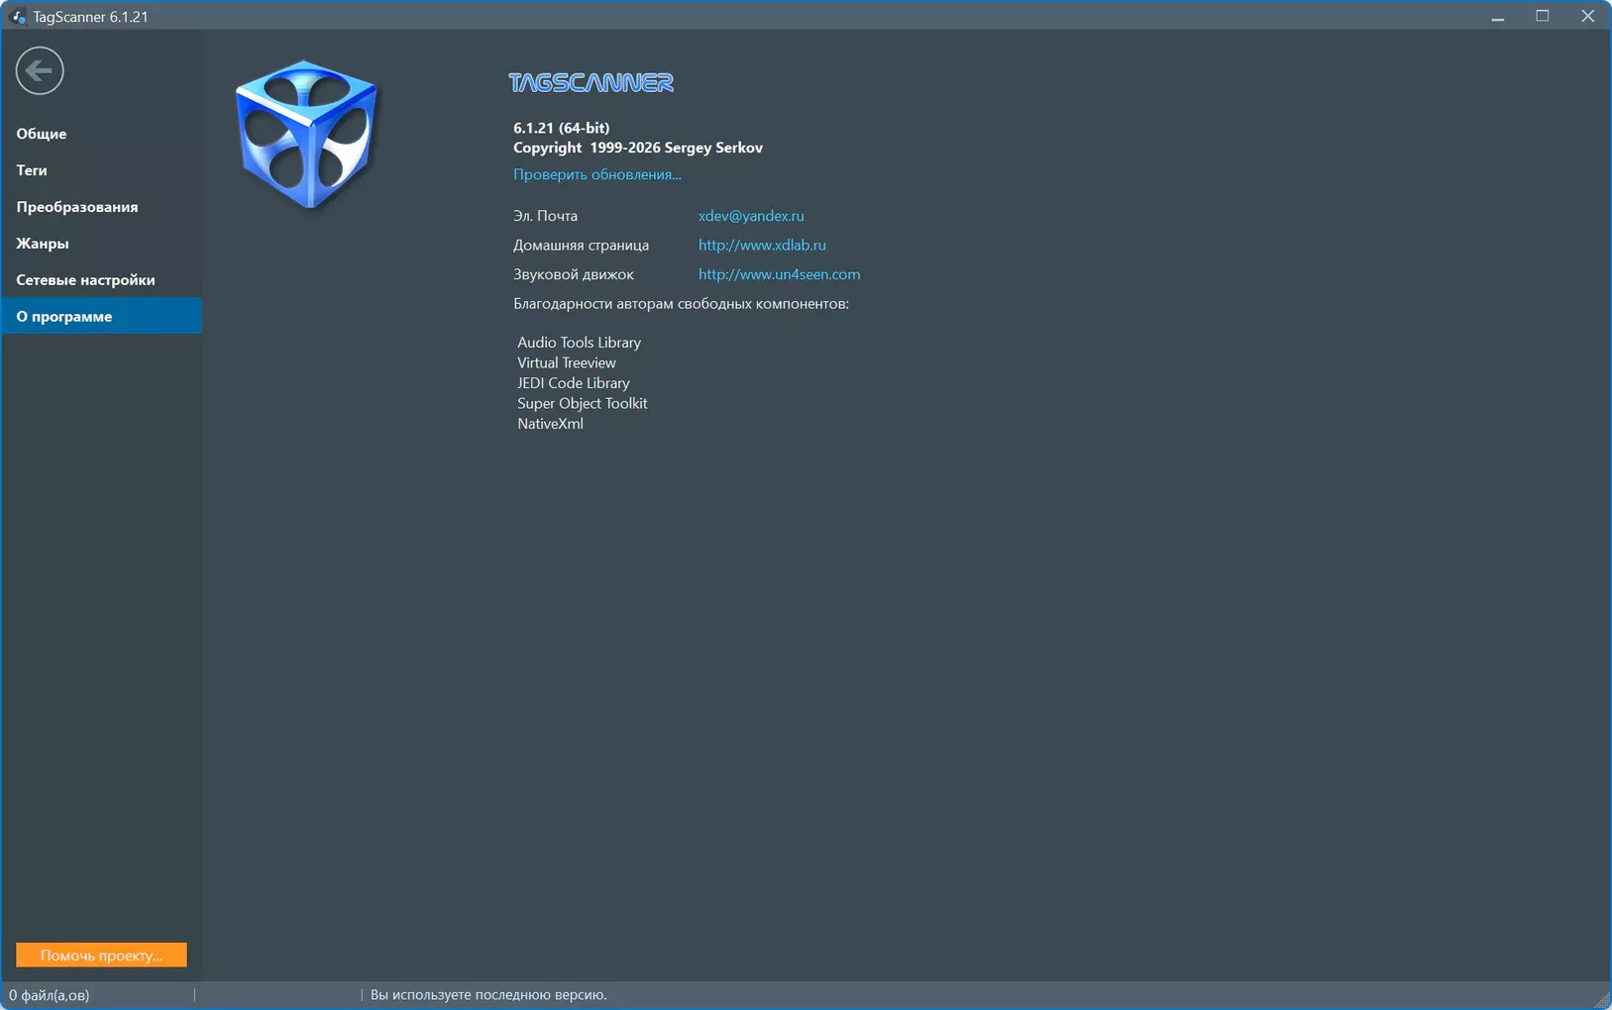Click the Благодарности авторам свободных компонентов text
Viewport: 1612px width, 1010px height.
click(682, 304)
